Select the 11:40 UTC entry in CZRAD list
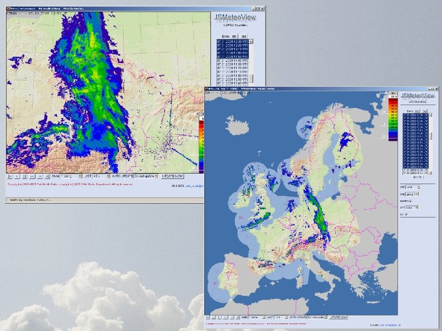 [233, 60]
